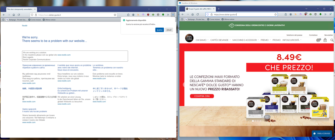Click green download arrow in Sandbox Firefox

[x=320, y=14]
